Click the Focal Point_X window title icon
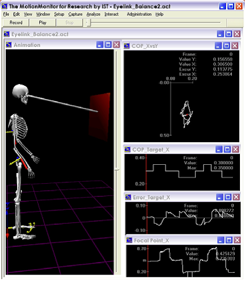The image size is (245, 281). 129,240
